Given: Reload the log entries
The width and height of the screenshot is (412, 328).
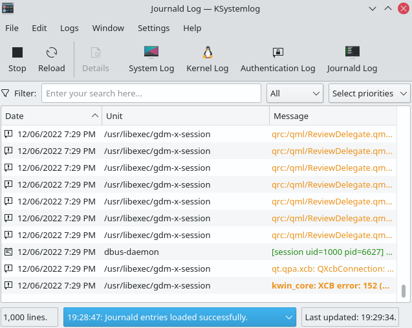Looking at the screenshot, I should pyautogui.click(x=52, y=60).
